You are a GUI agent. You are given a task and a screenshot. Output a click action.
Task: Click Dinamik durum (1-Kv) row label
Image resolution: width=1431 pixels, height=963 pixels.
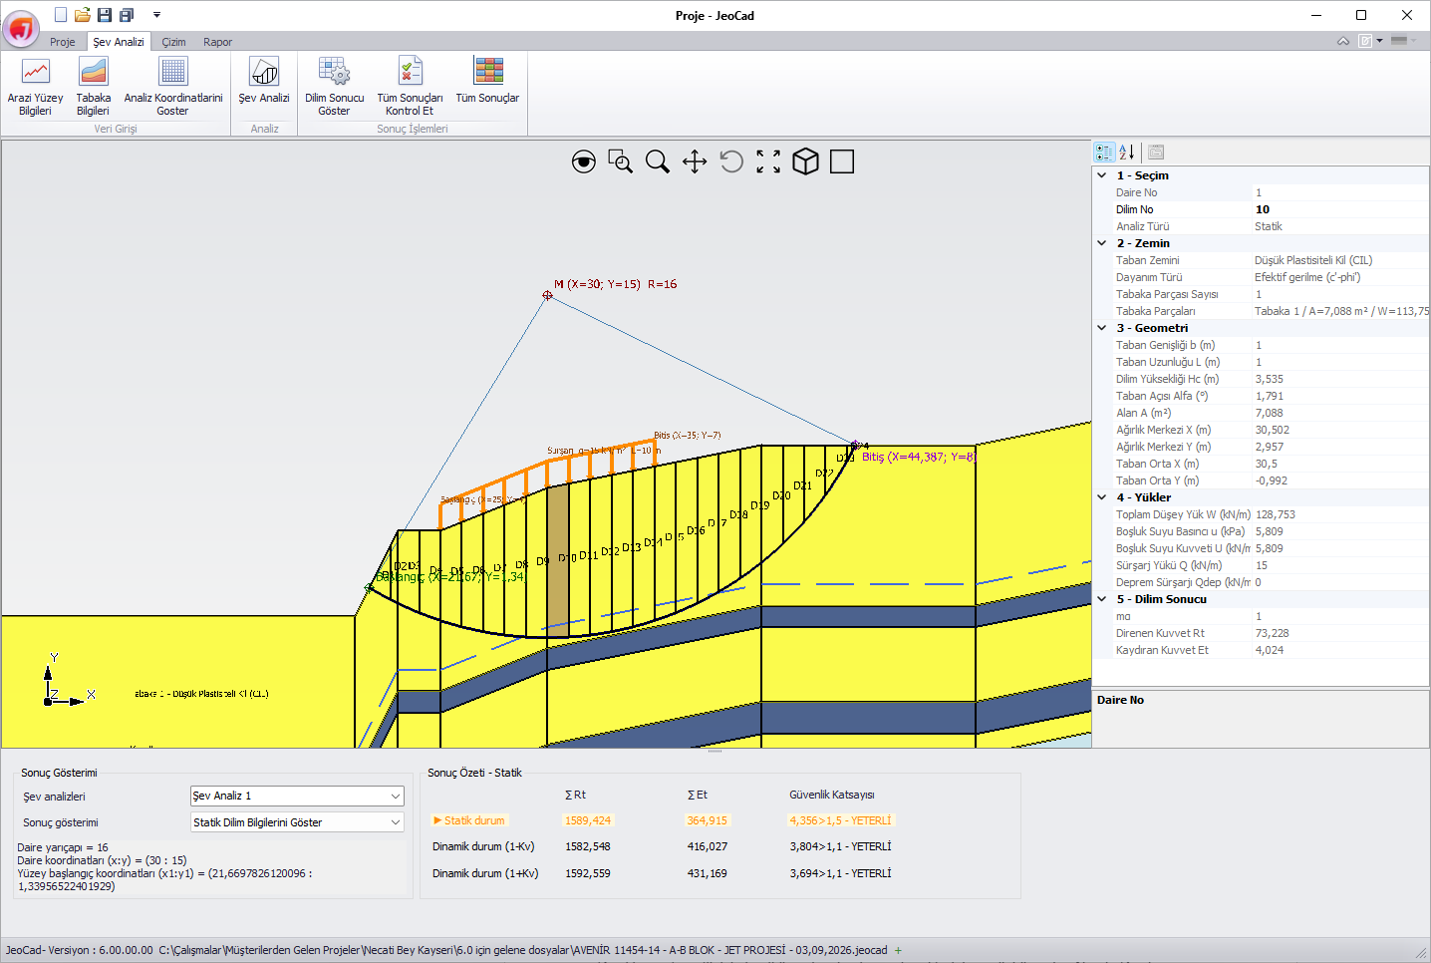click(x=483, y=846)
